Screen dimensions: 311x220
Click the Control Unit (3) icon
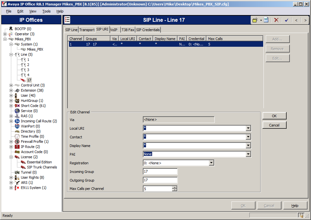point(17,85)
